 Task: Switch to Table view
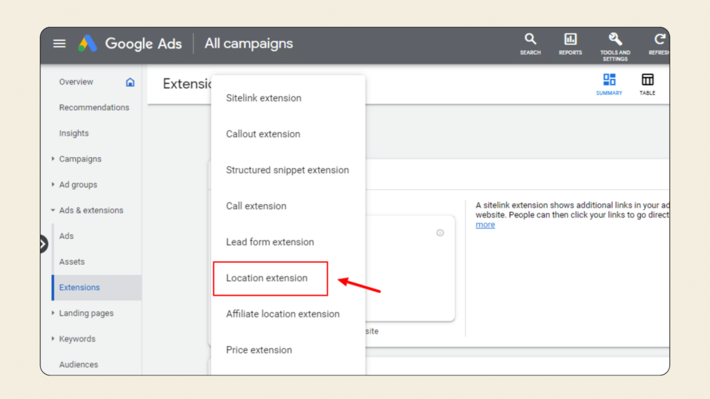tap(647, 84)
